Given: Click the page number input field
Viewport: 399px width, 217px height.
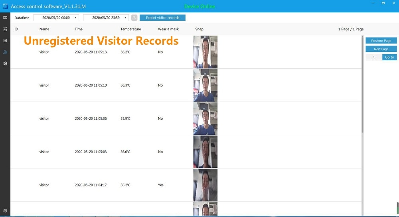Looking at the screenshot, I should pyautogui.click(x=374, y=57).
